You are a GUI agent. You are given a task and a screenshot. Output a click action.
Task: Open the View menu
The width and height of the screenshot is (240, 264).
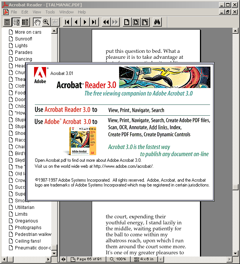[x=37, y=12]
